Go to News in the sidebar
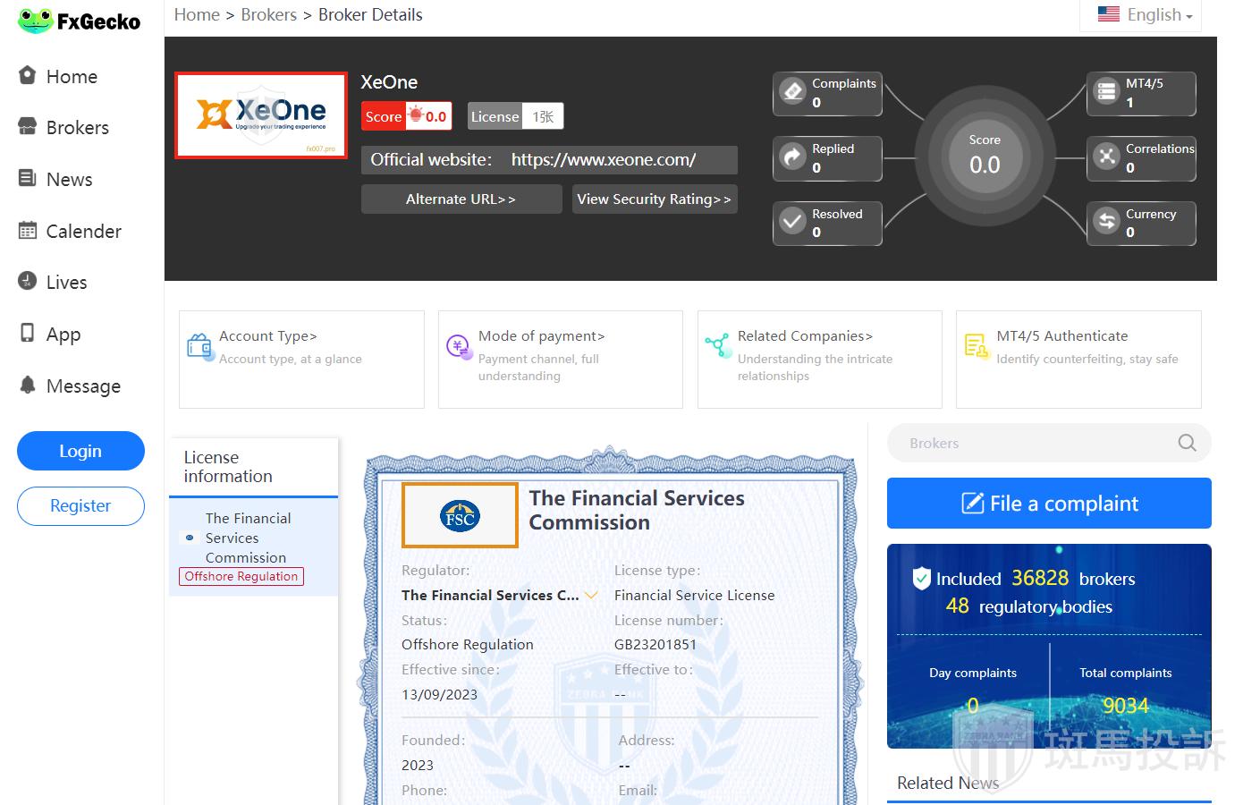The image size is (1243, 805). (69, 180)
